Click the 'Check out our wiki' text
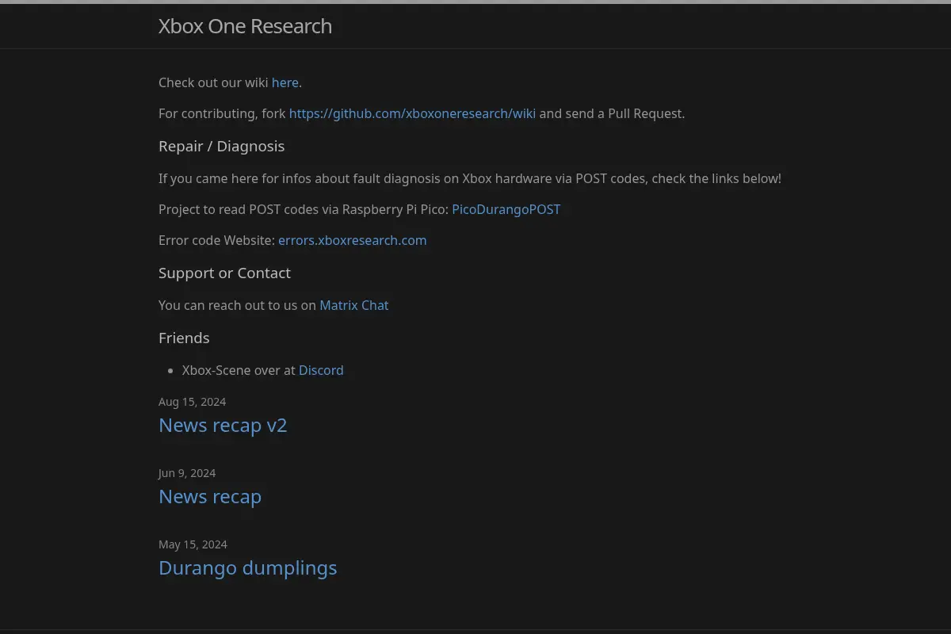The height and width of the screenshot is (634, 951). 213,82
